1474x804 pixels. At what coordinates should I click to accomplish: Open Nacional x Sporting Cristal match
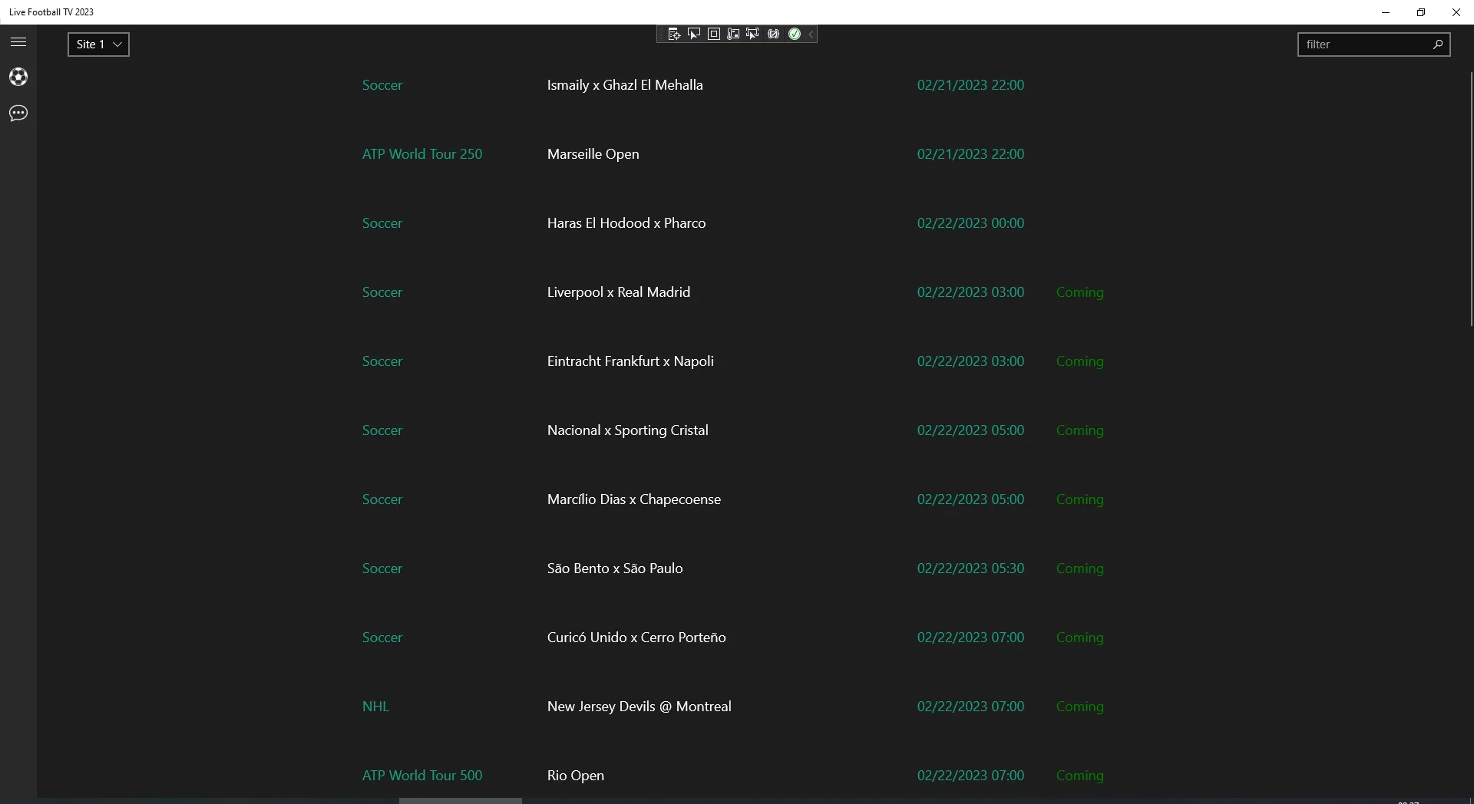click(x=628, y=430)
